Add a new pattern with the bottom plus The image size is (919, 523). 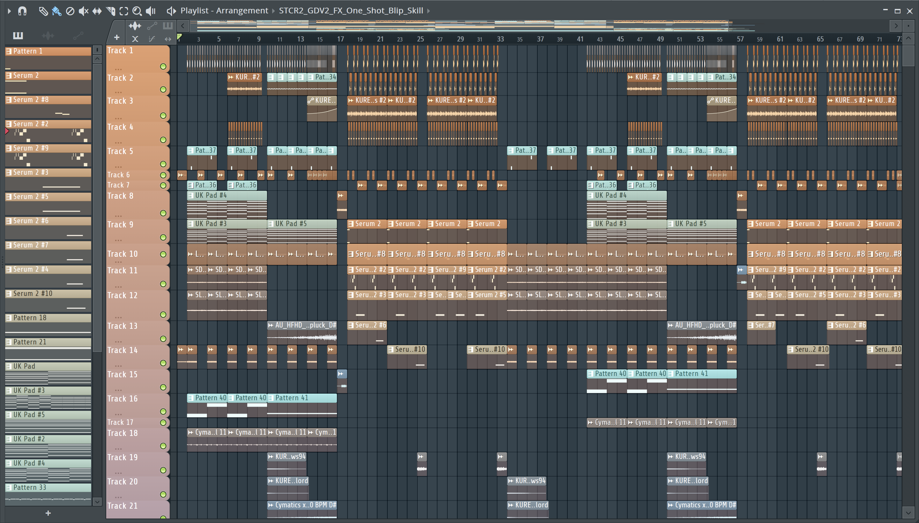(x=48, y=513)
